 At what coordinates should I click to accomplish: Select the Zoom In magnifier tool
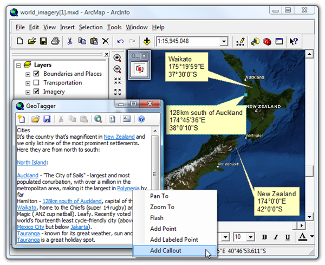tap(118, 58)
